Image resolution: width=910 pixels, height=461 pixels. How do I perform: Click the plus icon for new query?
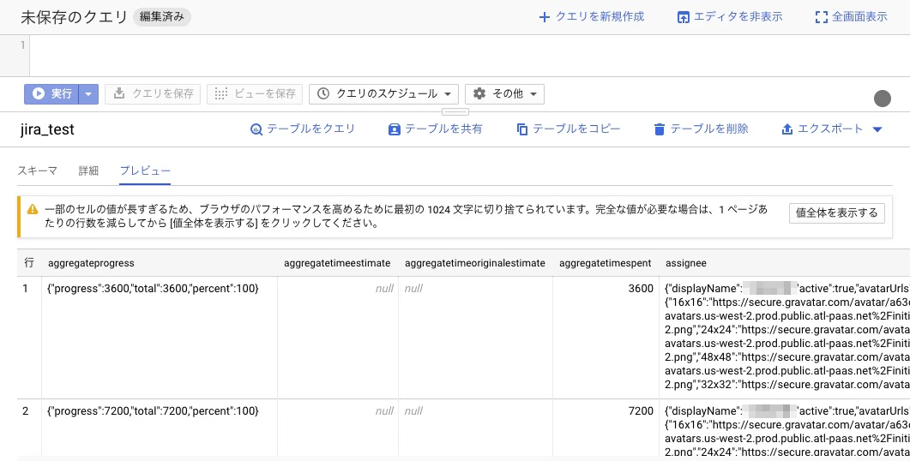point(544,17)
